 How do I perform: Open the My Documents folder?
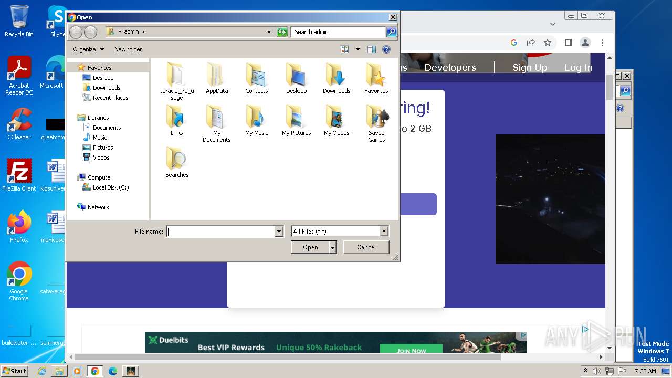coord(217,124)
